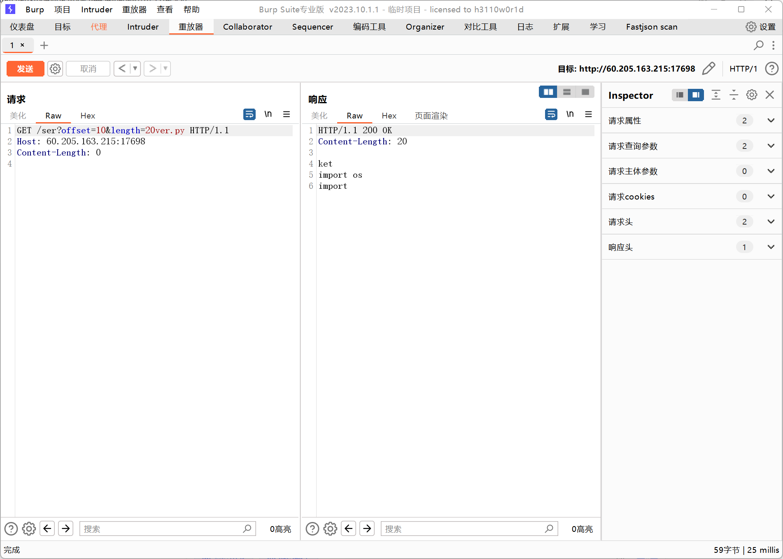Open request search settings gear
This screenshot has width=783, height=559.
29,529
